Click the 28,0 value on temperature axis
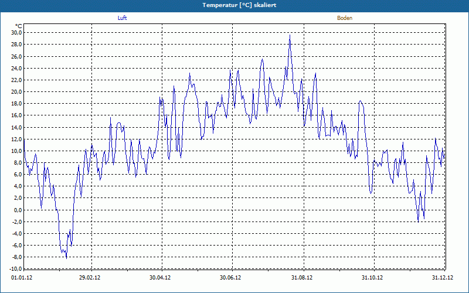This screenshot has height=293, width=469. pos(17,45)
